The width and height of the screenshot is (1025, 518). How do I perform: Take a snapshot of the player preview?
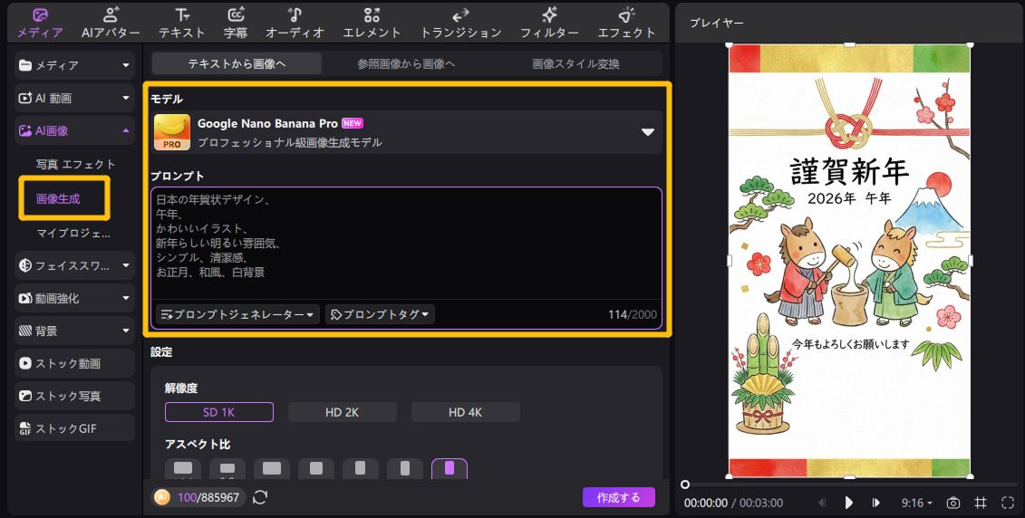953,503
